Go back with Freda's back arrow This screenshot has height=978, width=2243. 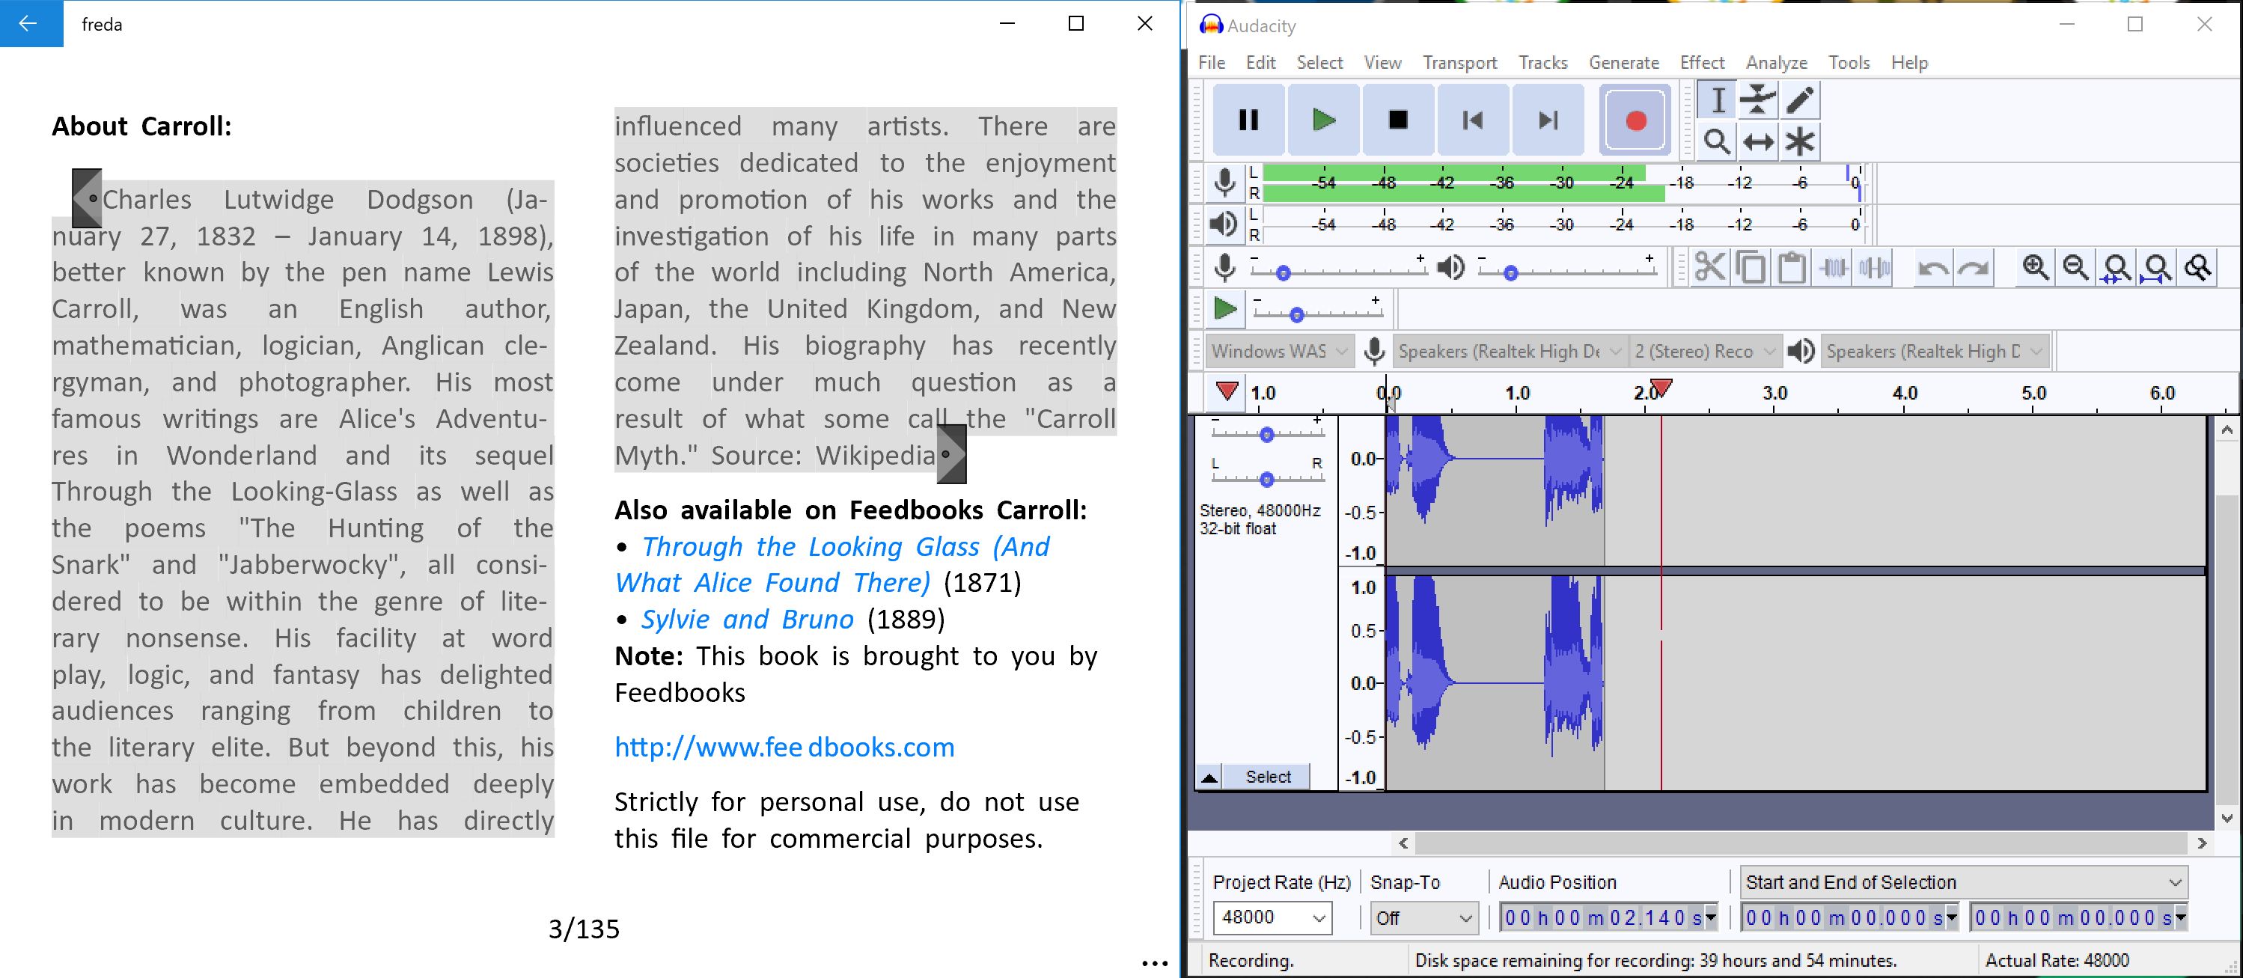31,23
